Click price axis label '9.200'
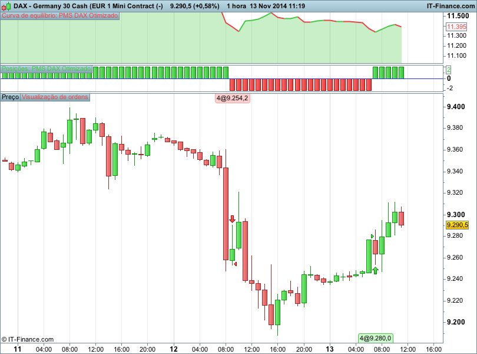Image resolution: width=477 pixels, height=354 pixels. 456,322
